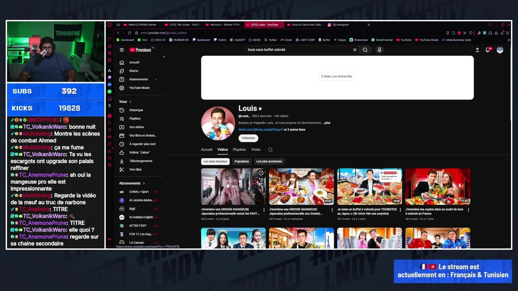Open the CANAL+ Sport subscription
Screen dimensions: 518x291
[x=139, y=192]
